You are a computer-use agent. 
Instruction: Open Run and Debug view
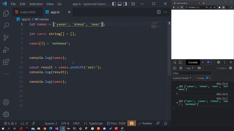point(6,50)
